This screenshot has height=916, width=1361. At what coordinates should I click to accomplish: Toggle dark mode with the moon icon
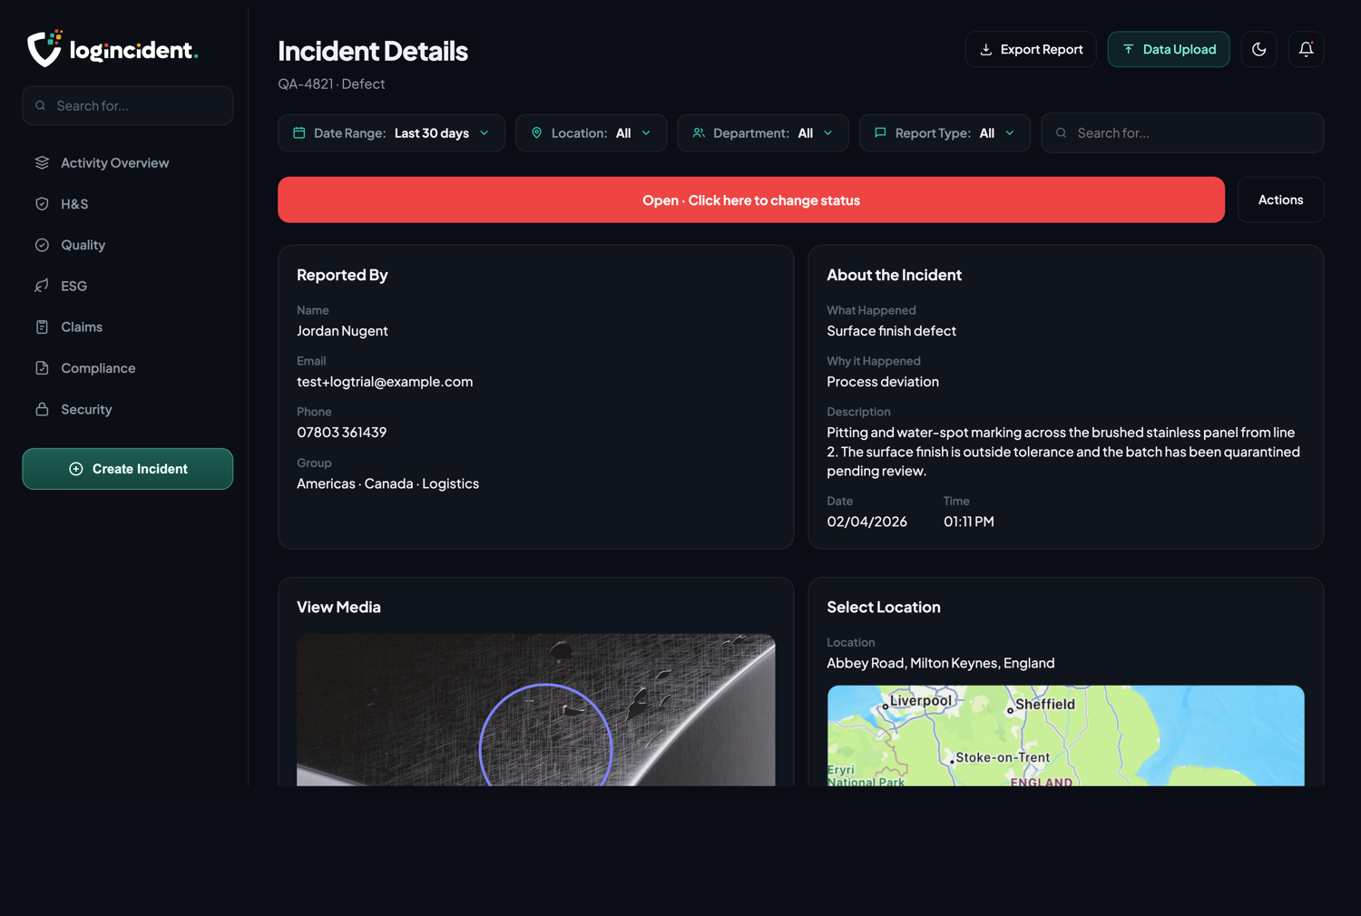tap(1259, 49)
